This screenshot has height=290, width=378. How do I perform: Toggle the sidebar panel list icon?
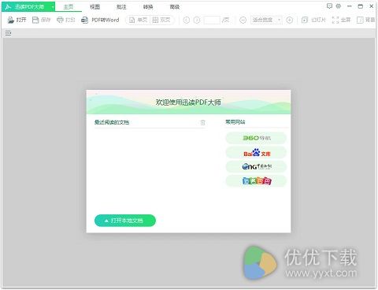(8, 33)
